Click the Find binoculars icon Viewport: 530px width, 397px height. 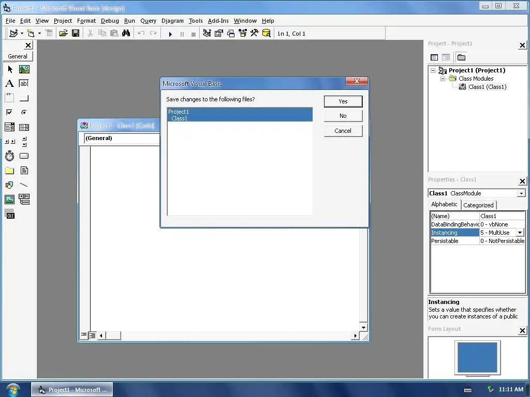(x=126, y=33)
